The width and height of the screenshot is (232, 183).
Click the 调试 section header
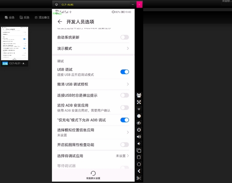pos(60,61)
